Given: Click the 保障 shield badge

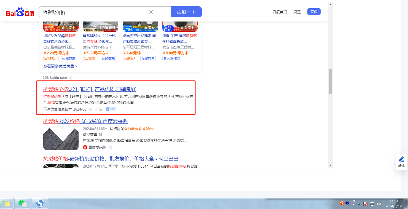Looking at the screenshot, I should tap(112, 109).
